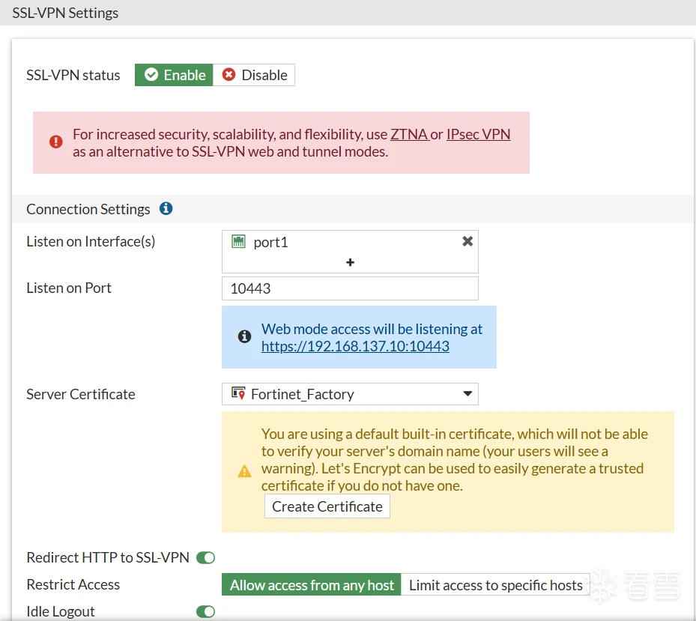Select Limit access to specific hosts
This screenshot has height=621, width=696.
pyautogui.click(x=495, y=585)
